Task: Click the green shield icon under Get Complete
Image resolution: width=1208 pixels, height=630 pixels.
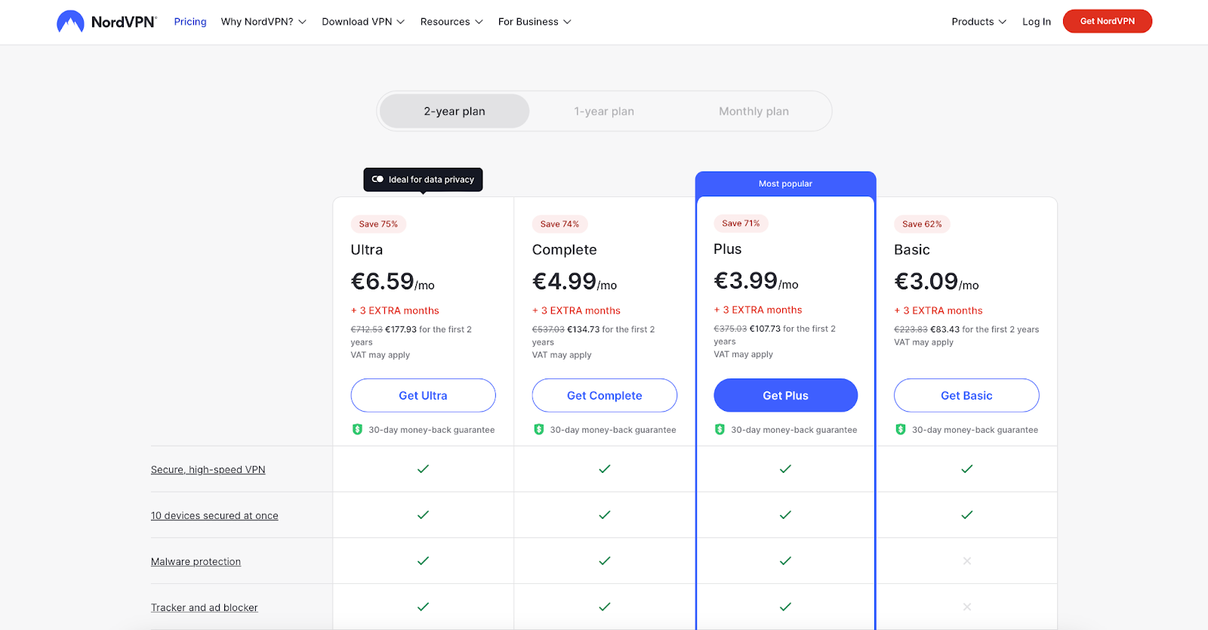Action: pos(538,430)
